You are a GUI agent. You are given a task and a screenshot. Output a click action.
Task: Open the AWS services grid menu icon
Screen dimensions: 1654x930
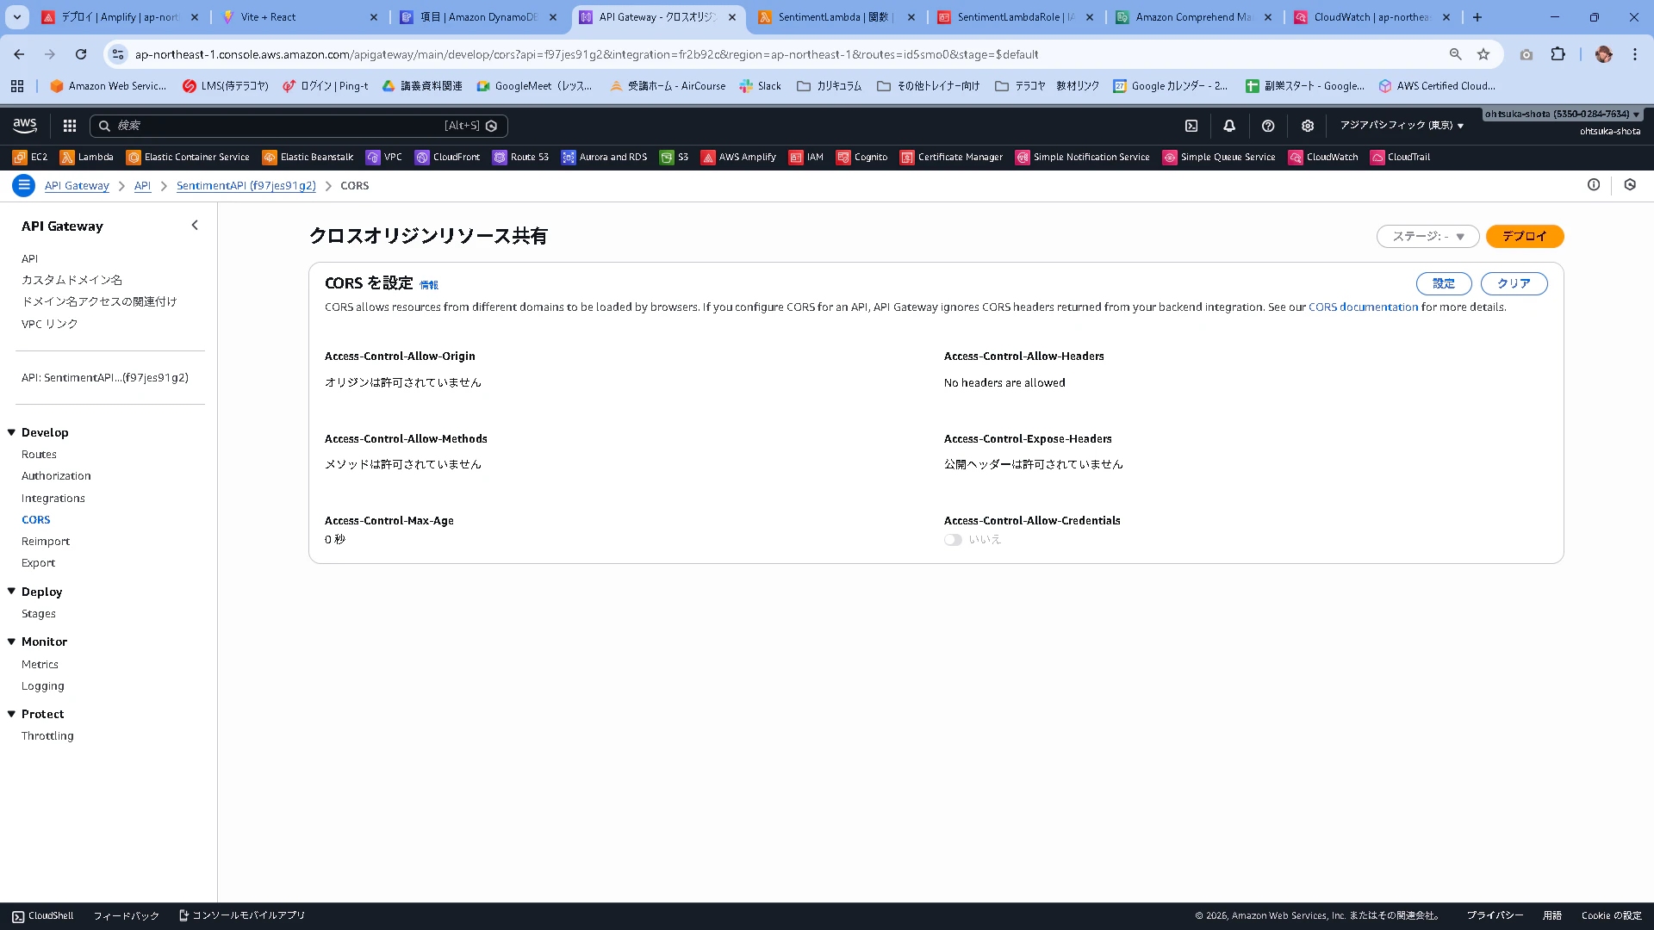tap(70, 126)
